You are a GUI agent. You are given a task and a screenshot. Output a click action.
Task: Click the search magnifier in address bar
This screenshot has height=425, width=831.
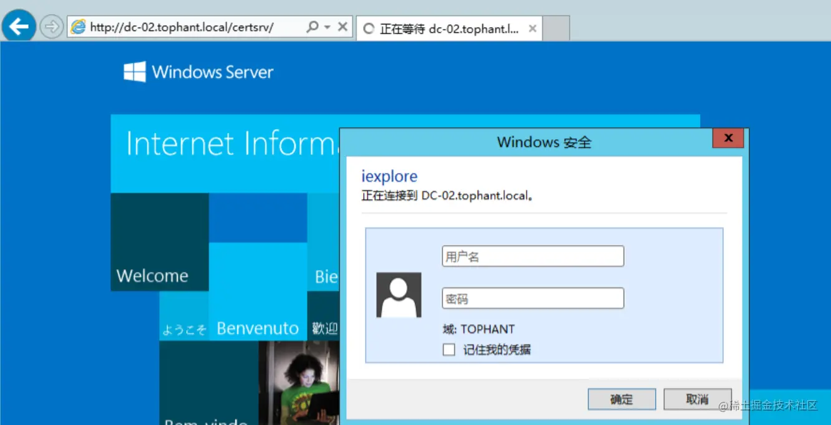coord(313,27)
